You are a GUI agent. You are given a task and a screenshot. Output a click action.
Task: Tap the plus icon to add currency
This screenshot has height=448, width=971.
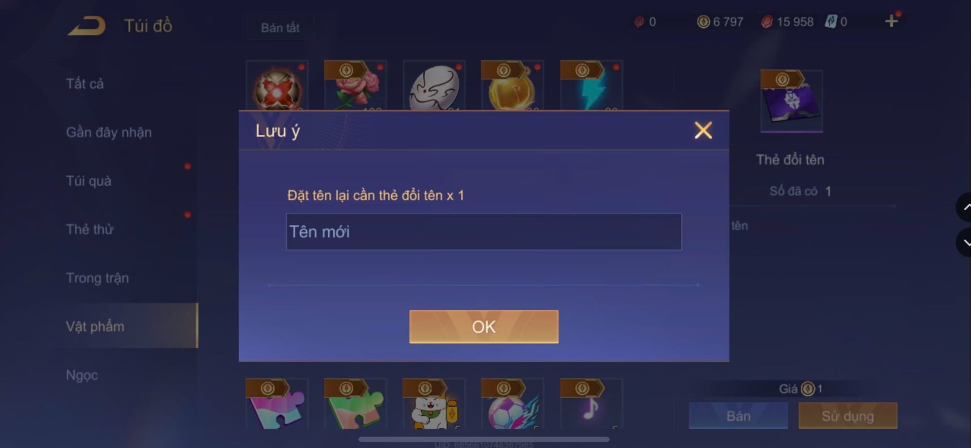[891, 22]
